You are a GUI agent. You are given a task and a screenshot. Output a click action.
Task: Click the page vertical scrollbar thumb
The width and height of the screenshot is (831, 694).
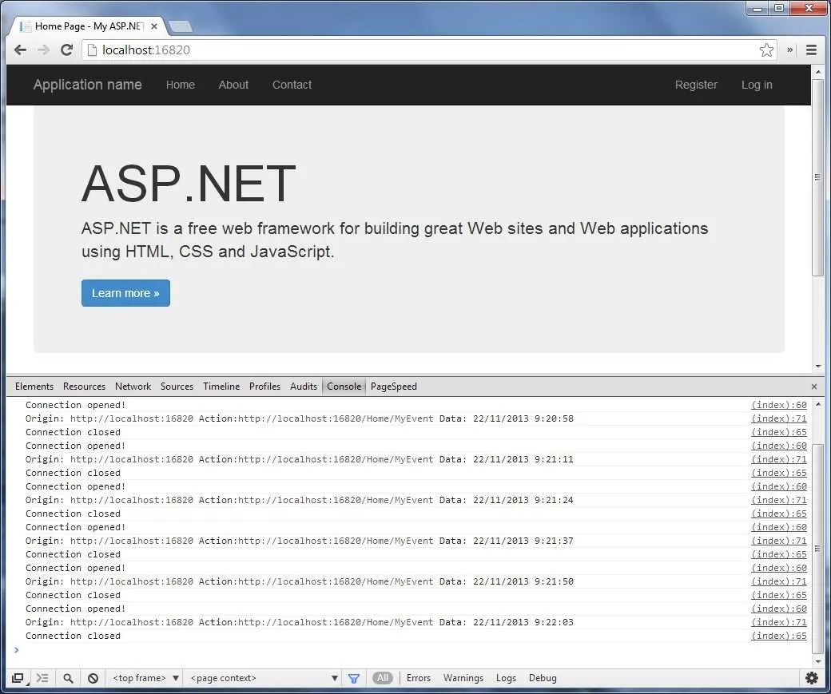pyautogui.click(x=817, y=177)
